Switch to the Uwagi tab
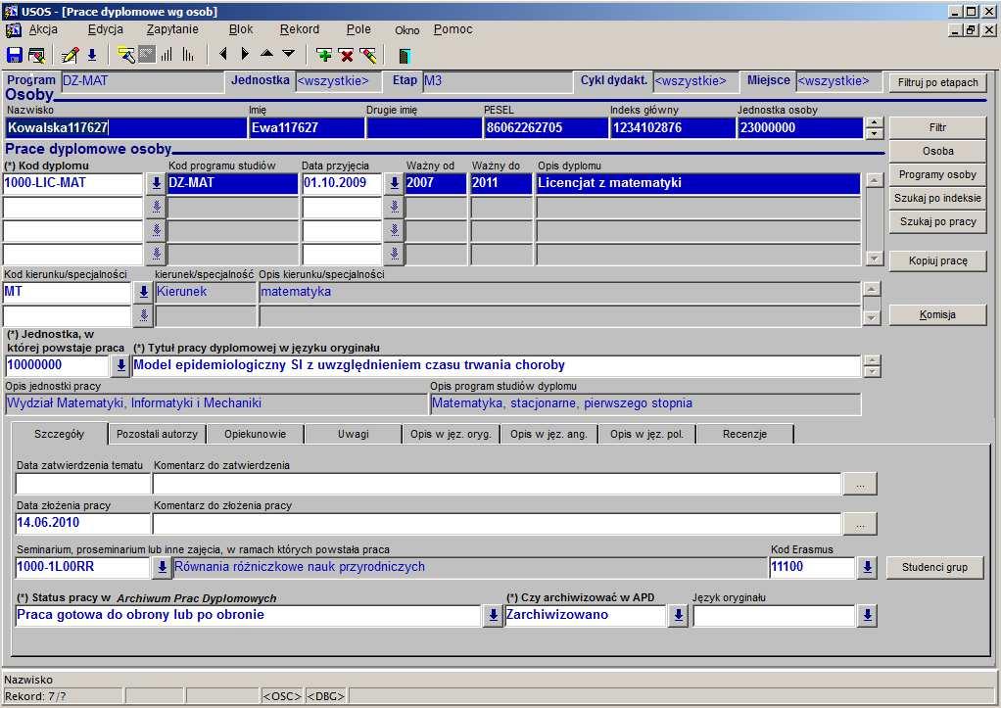 point(353,434)
